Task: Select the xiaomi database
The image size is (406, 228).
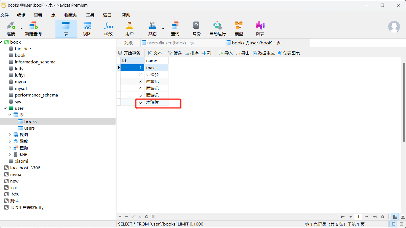Action: pyautogui.click(x=22, y=161)
